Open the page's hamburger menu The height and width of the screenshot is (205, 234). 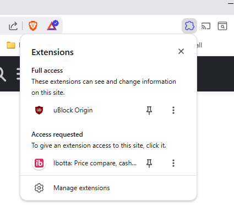18,74
